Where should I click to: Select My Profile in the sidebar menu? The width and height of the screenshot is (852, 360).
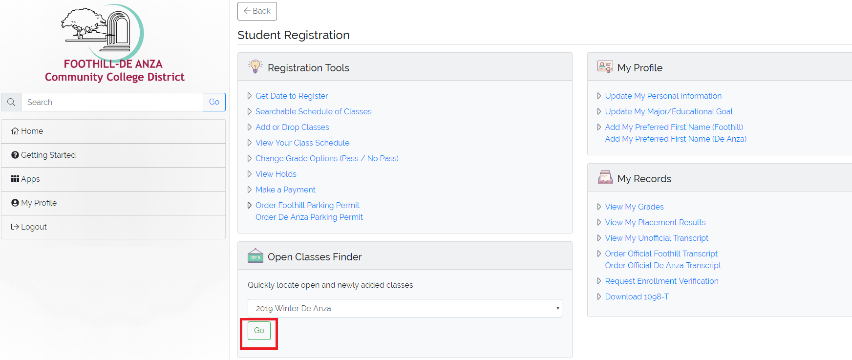(39, 203)
